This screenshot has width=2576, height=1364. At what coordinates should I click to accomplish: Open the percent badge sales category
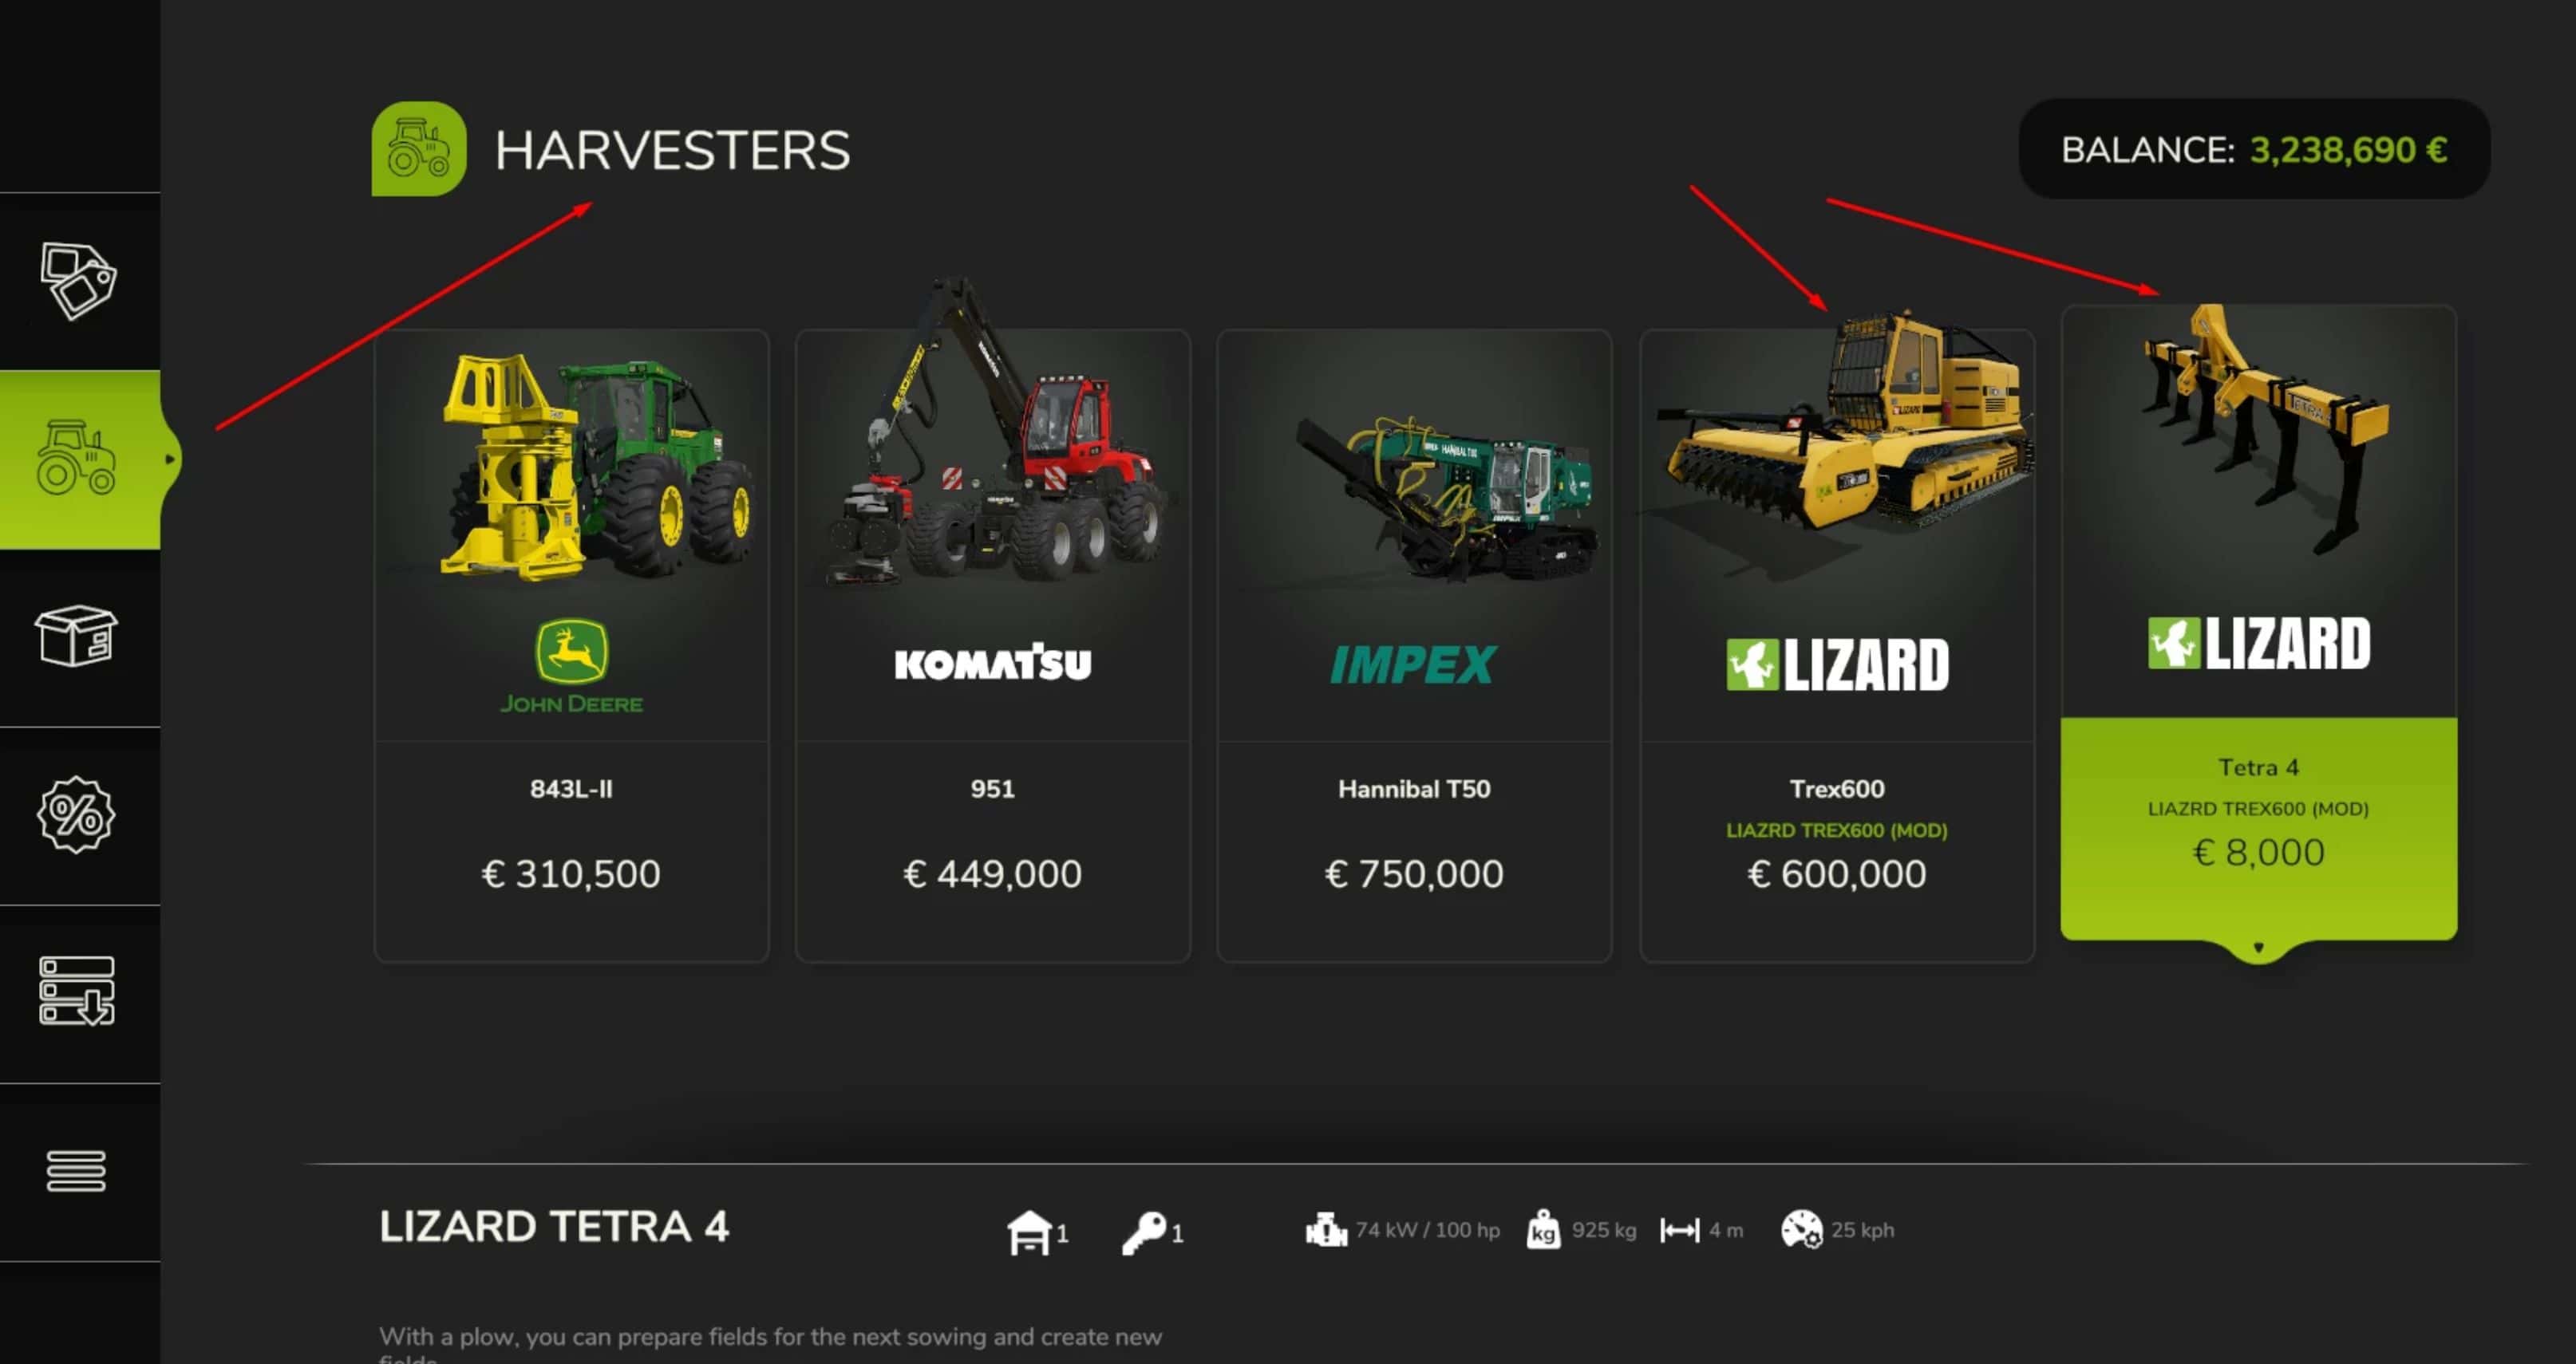pyautogui.click(x=76, y=815)
